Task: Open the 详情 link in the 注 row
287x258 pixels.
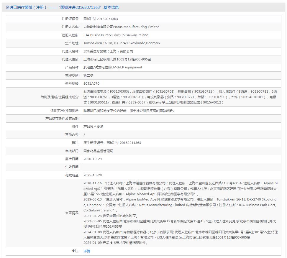Action: click(x=87, y=251)
